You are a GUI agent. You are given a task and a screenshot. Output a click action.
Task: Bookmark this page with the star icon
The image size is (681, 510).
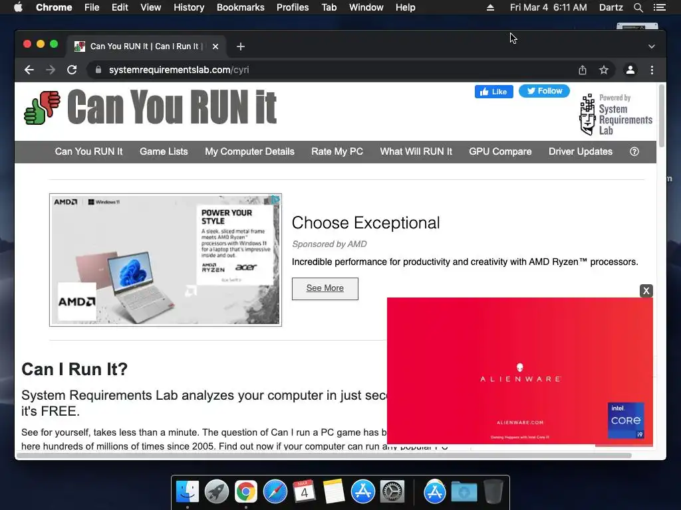604,70
